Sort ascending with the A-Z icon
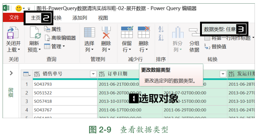Image resolution: width=260 pixels, height=135 pixels. (x=161, y=29)
